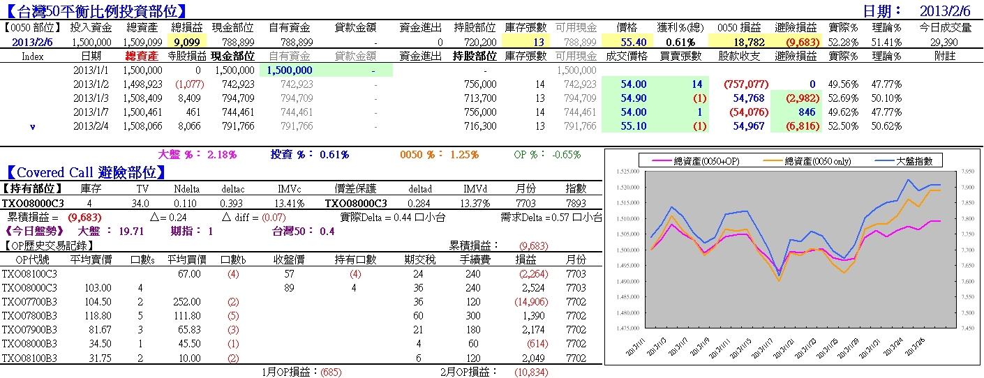This screenshot has height=378, width=984.
Task: Click the 716,300 持股部位 cell
Action: tap(480, 126)
